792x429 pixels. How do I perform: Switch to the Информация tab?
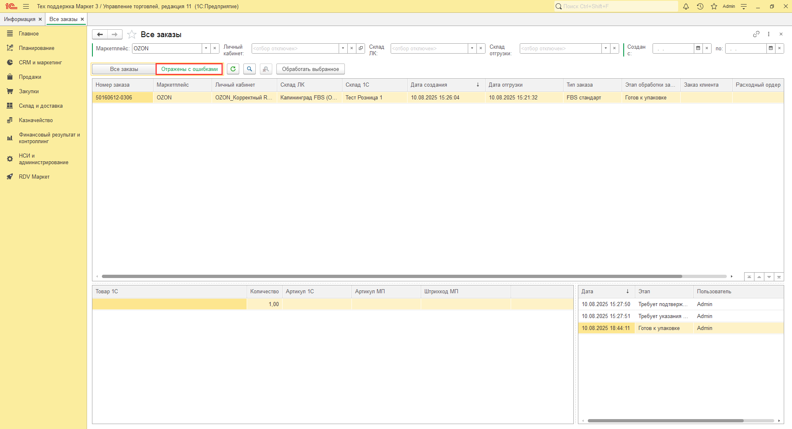[x=19, y=19]
